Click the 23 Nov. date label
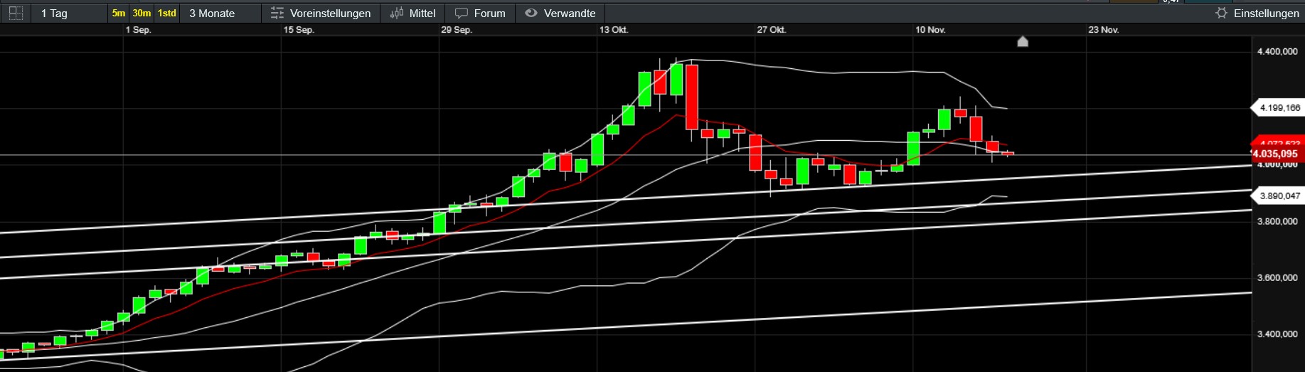 1104,30
